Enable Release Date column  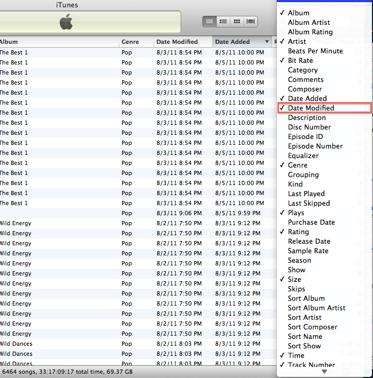324,241
